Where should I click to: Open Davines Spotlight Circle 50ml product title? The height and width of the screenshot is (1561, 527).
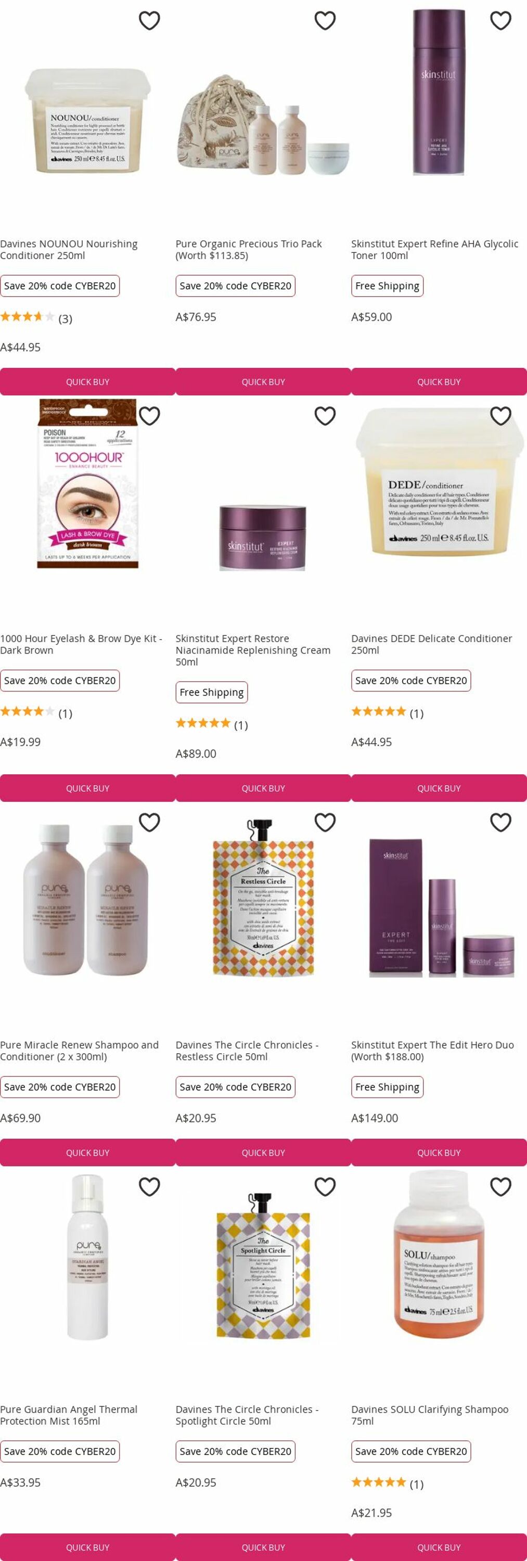point(247,1415)
